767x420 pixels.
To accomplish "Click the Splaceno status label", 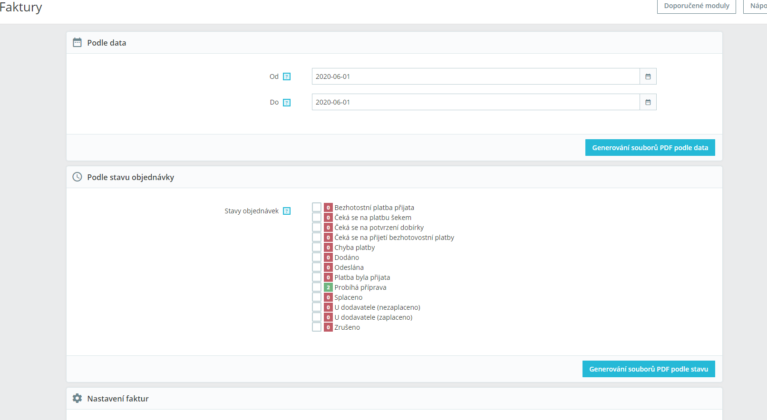I will pos(349,297).
